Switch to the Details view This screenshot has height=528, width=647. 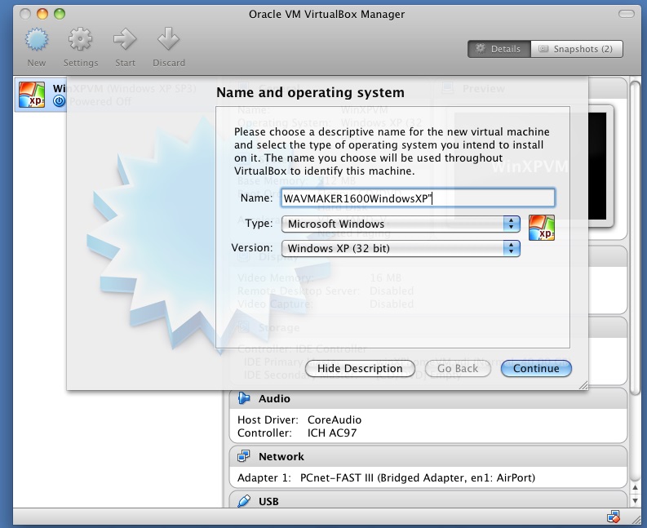(x=499, y=49)
